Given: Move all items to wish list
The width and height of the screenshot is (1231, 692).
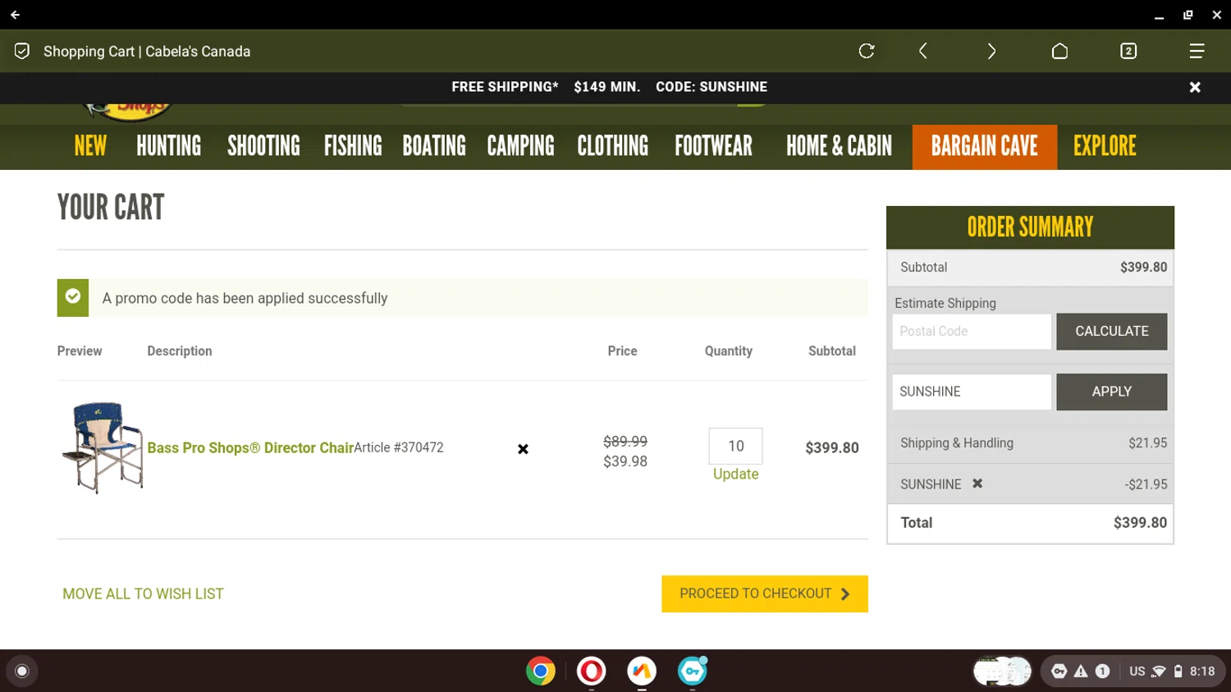Looking at the screenshot, I should 143,593.
